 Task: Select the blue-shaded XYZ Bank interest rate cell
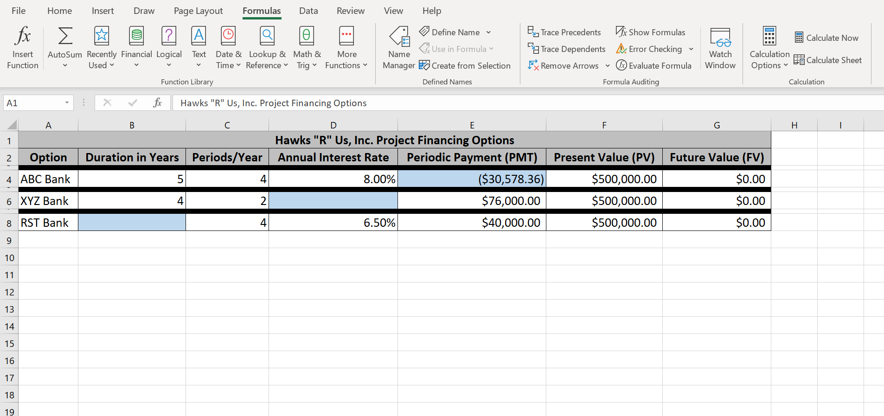click(333, 200)
